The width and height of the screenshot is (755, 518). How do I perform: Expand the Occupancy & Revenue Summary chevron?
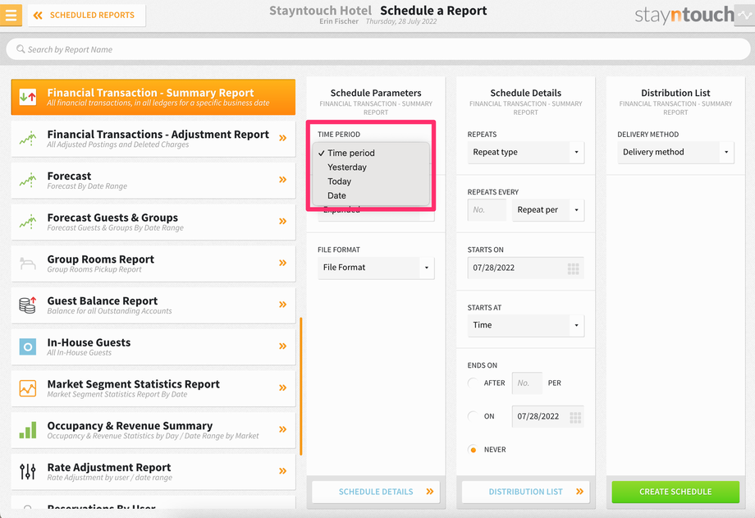(x=282, y=429)
